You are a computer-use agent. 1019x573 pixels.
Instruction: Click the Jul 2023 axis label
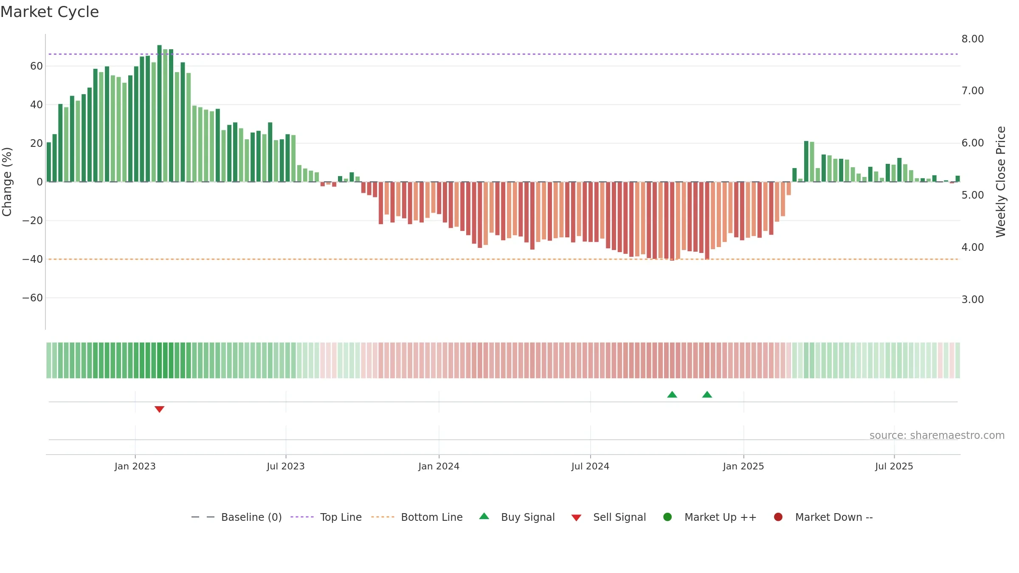pos(286,466)
